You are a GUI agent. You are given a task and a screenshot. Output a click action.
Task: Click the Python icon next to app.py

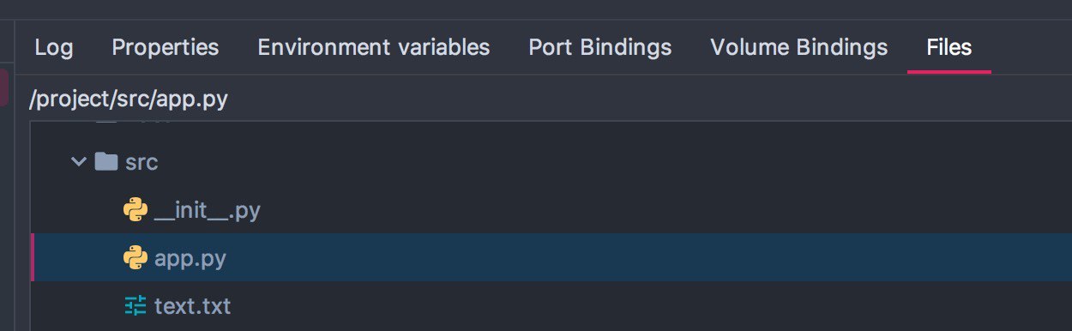click(136, 257)
